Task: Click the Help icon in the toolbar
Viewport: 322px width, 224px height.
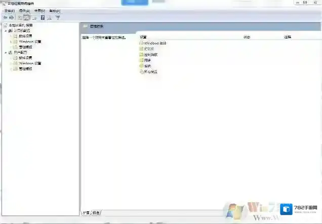Action: click(x=43, y=17)
